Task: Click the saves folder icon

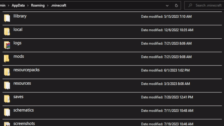Action: (x=7, y=99)
